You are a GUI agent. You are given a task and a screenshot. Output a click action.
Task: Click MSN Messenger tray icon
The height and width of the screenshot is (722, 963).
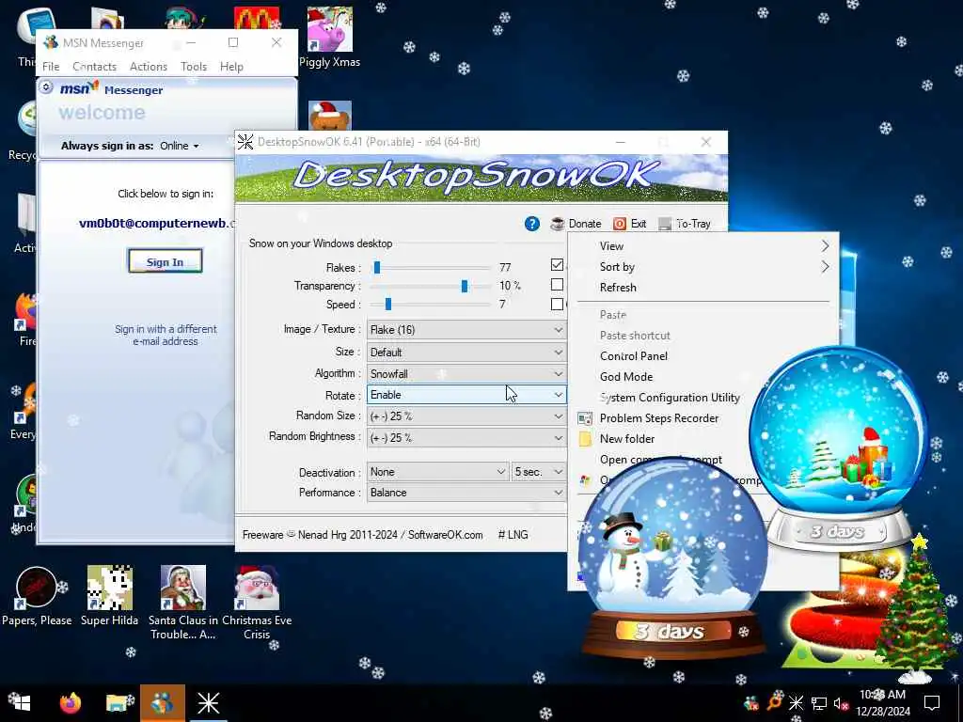click(751, 703)
